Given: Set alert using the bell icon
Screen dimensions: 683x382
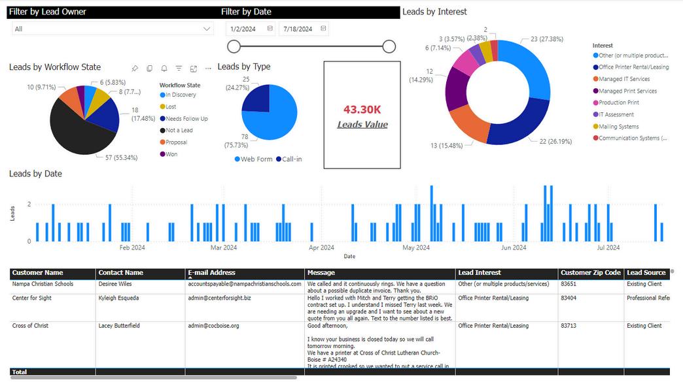Looking at the screenshot, I should pyautogui.click(x=164, y=69).
